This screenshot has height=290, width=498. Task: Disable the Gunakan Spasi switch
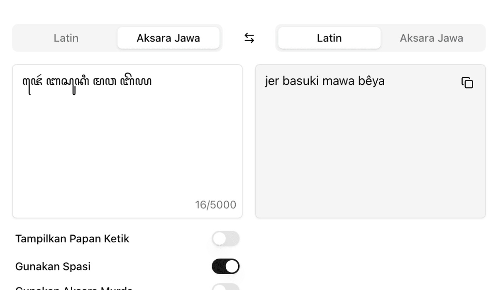point(225,266)
